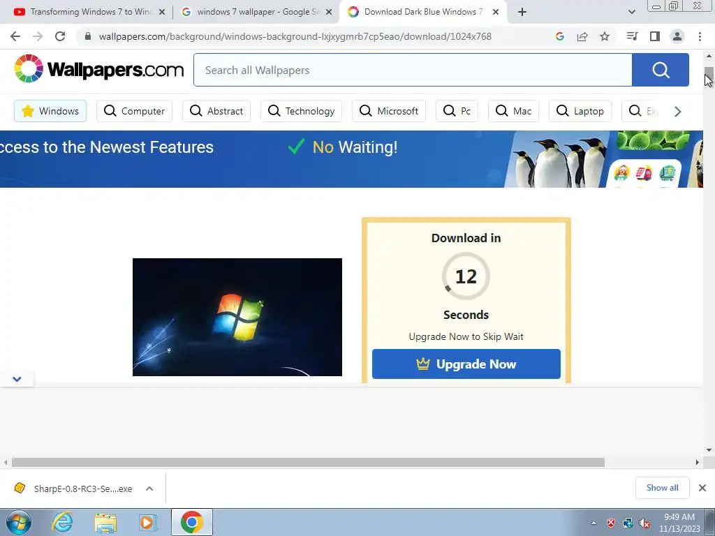Open the Technology category chip
Screen dimensions: 715x536
point(301,111)
